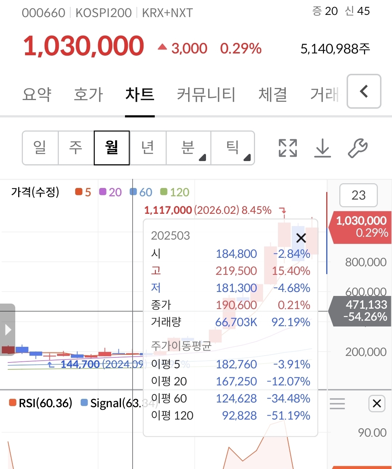This screenshot has height=469, width=392.
Task: Expand the left side panel arrow
Action: 8,330
